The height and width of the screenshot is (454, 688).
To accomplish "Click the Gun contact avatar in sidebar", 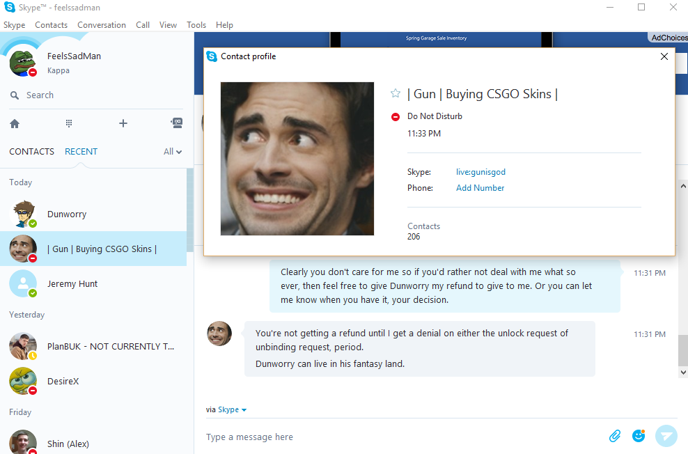I will pos(23,249).
